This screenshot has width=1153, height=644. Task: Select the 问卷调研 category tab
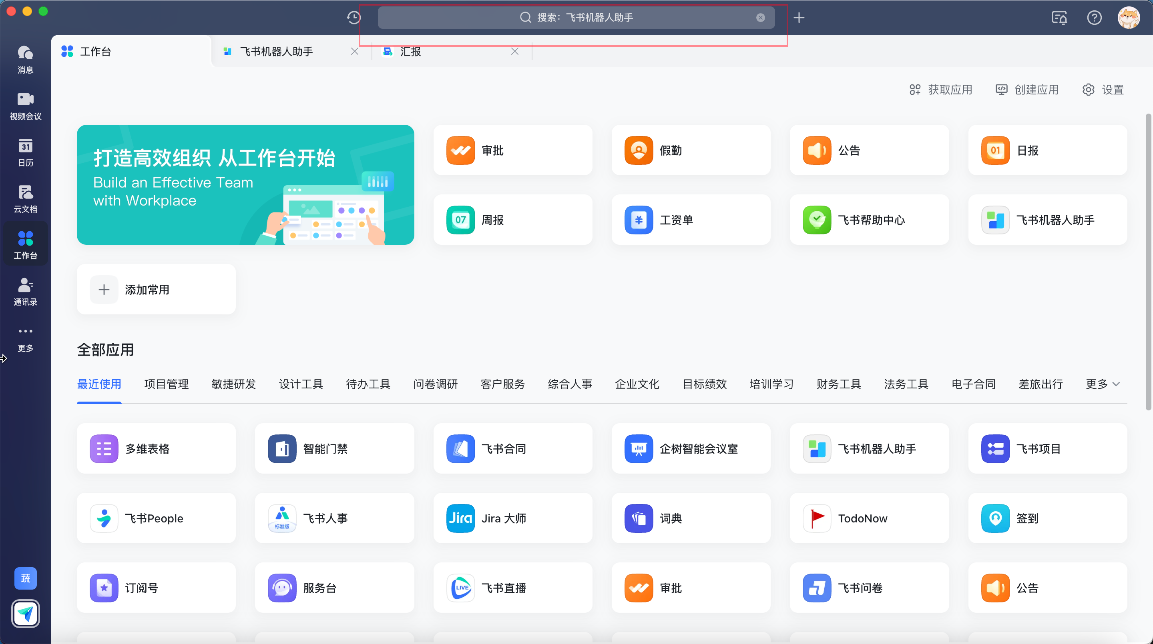(435, 384)
